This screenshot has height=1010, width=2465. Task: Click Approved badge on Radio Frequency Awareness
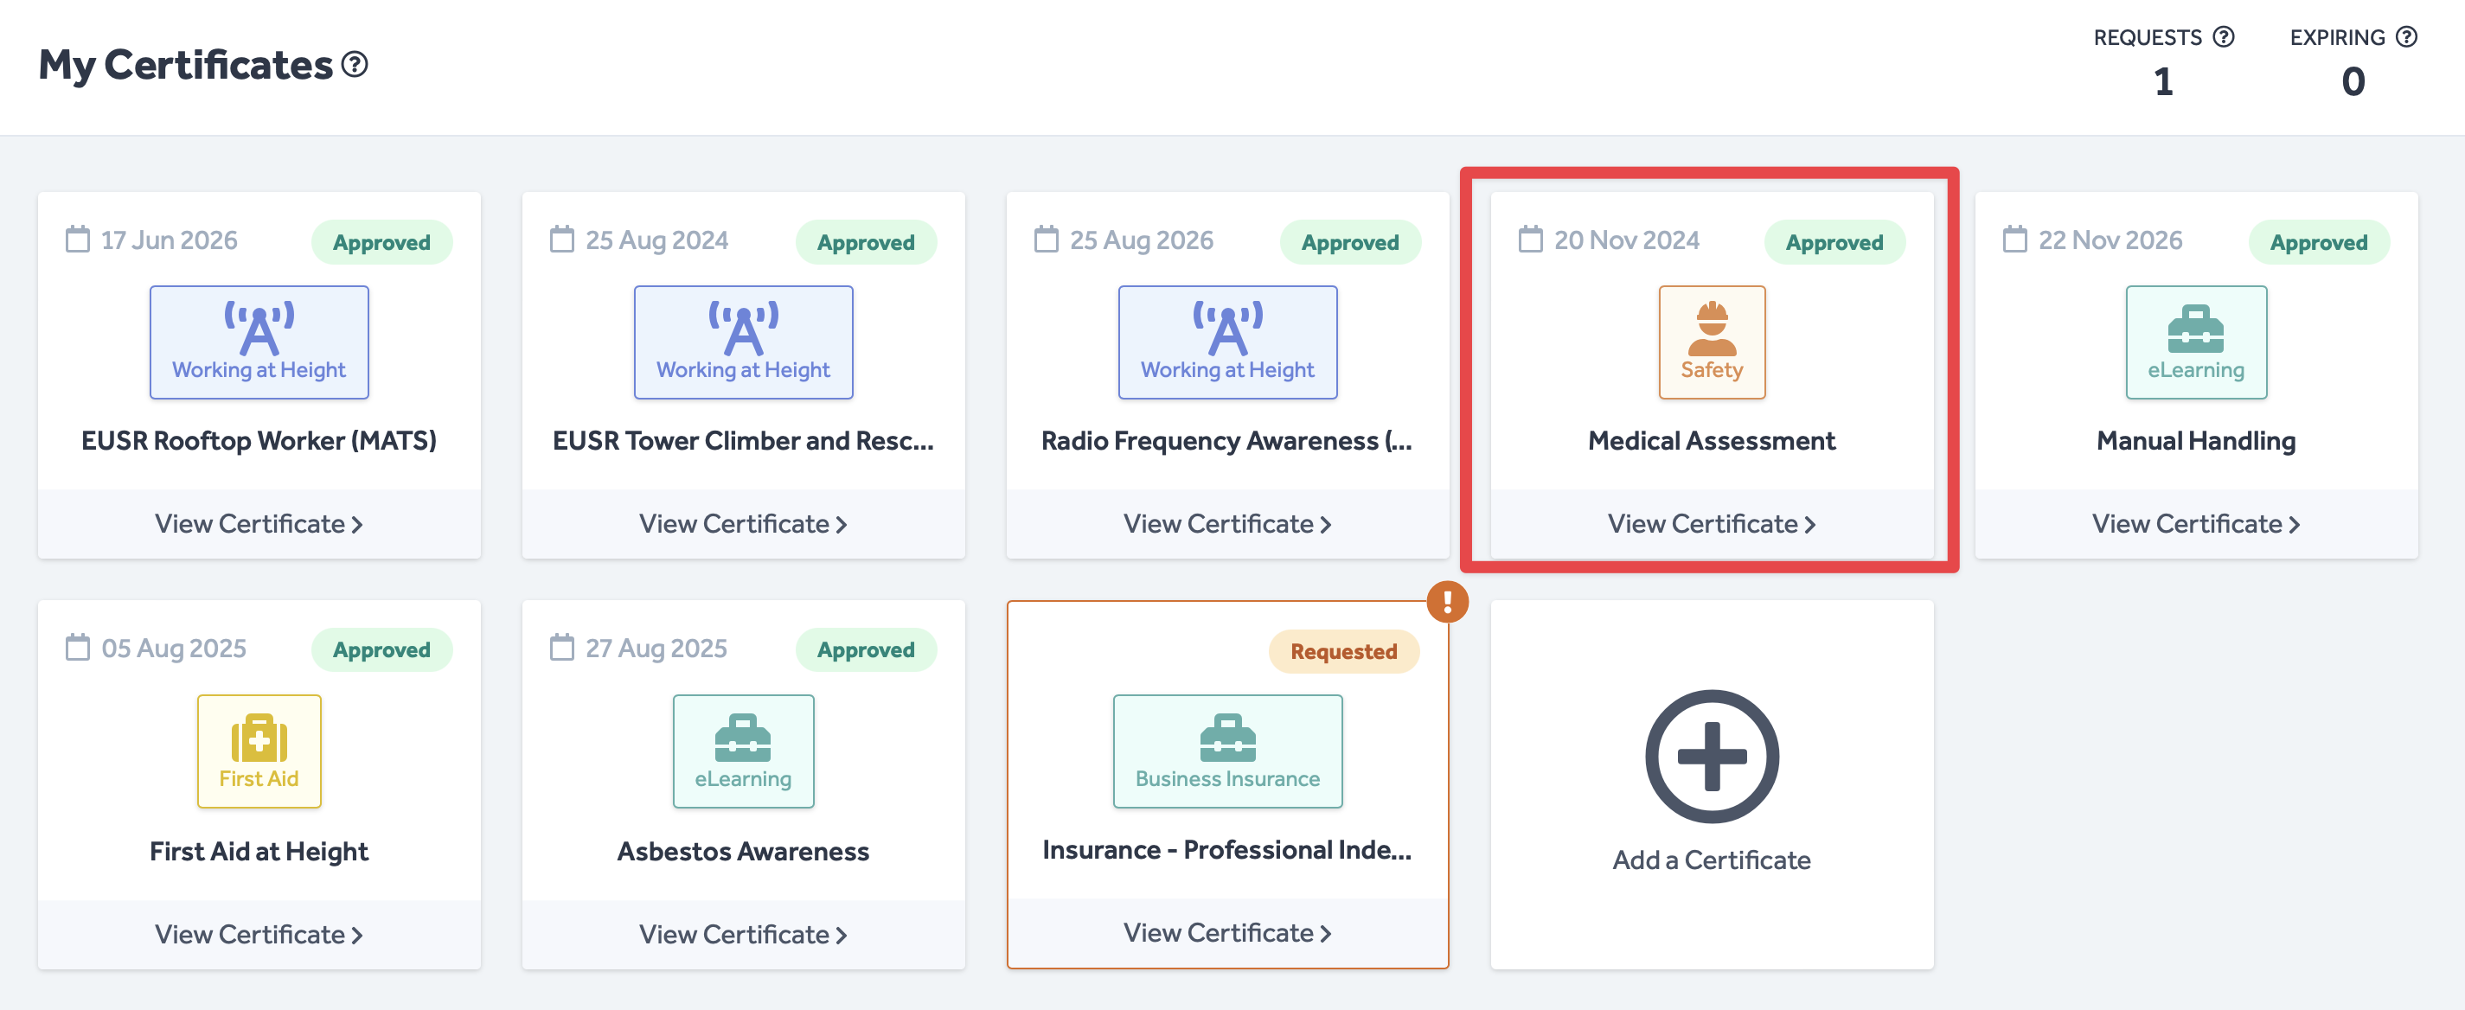(x=1349, y=242)
